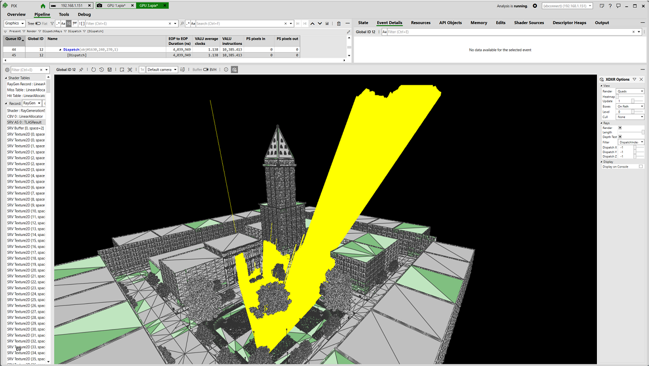
Task: Click the save icon in viewport toolbar
Action: 110,70
